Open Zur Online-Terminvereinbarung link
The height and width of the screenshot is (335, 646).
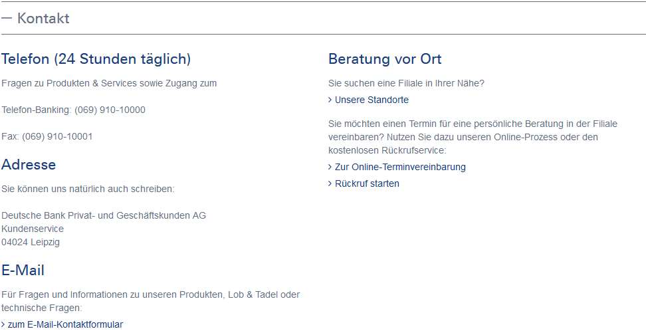(x=397, y=167)
